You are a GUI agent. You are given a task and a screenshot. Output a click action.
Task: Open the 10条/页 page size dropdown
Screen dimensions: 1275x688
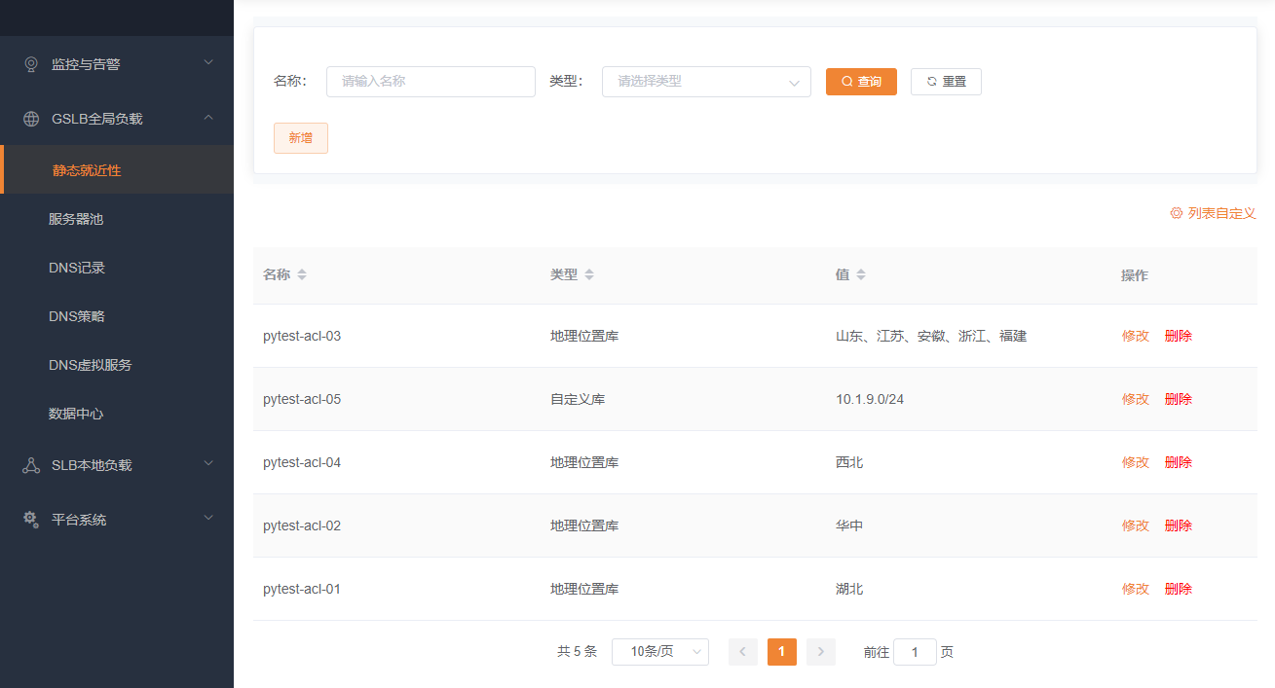point(659,651)
